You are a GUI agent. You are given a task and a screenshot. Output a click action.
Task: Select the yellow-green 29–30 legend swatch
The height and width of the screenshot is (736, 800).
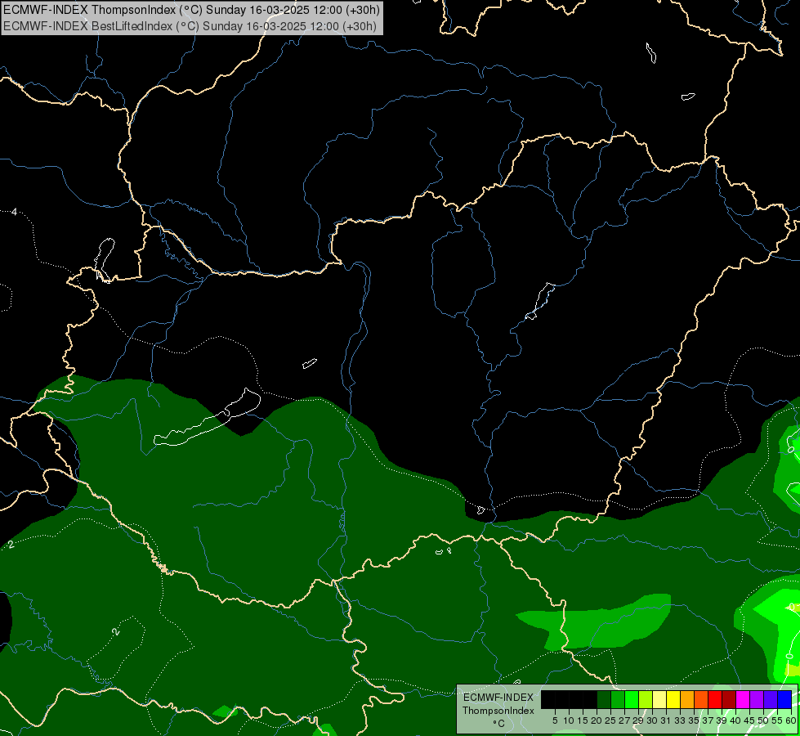646,699
